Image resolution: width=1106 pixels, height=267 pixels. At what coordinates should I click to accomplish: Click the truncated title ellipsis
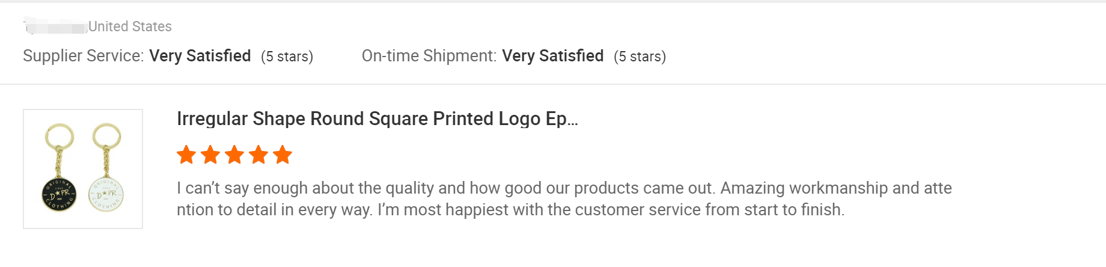tap(572, 120)
